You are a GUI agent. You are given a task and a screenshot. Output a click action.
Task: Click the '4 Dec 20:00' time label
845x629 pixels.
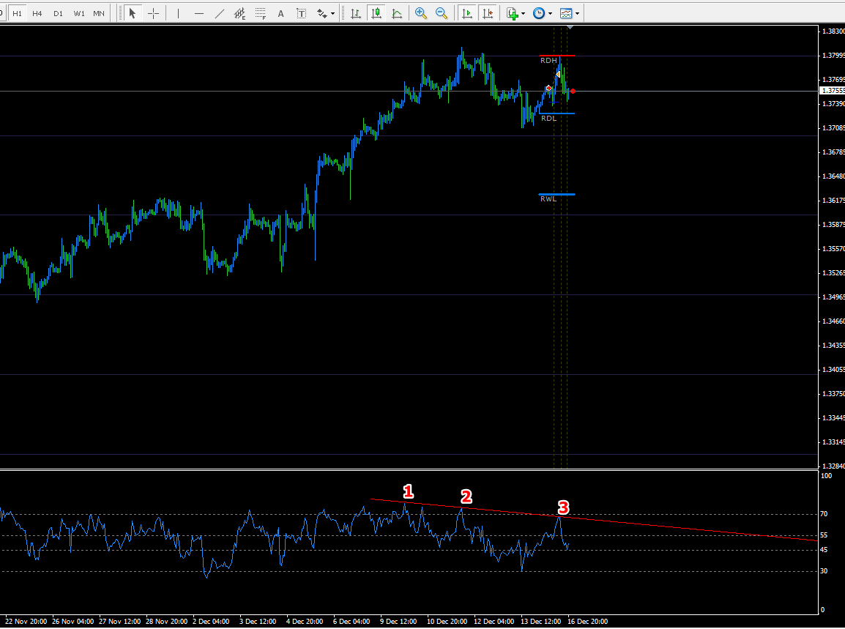tap(305, 622)
